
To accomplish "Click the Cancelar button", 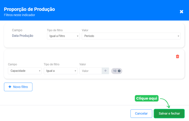I will click(141, 114).
